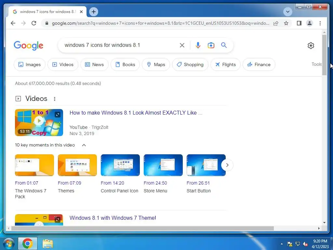Image resolution: width=333 pixels, height=250 pixels.
Task: Show next key moments with arrow
Action: click(227, 165)
